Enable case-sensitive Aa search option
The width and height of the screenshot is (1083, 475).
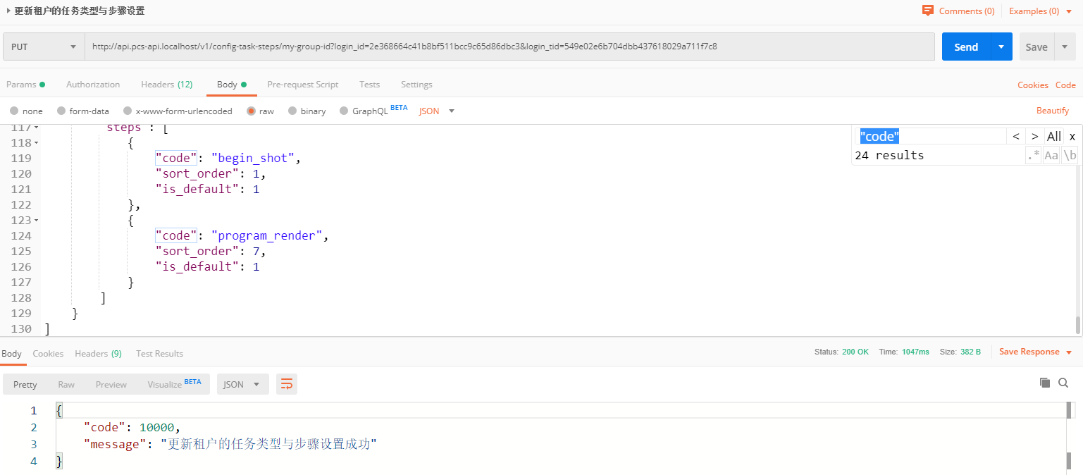(1051, 156)
